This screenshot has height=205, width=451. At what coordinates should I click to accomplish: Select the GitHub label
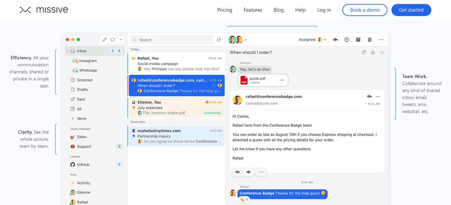click(83, 165)
